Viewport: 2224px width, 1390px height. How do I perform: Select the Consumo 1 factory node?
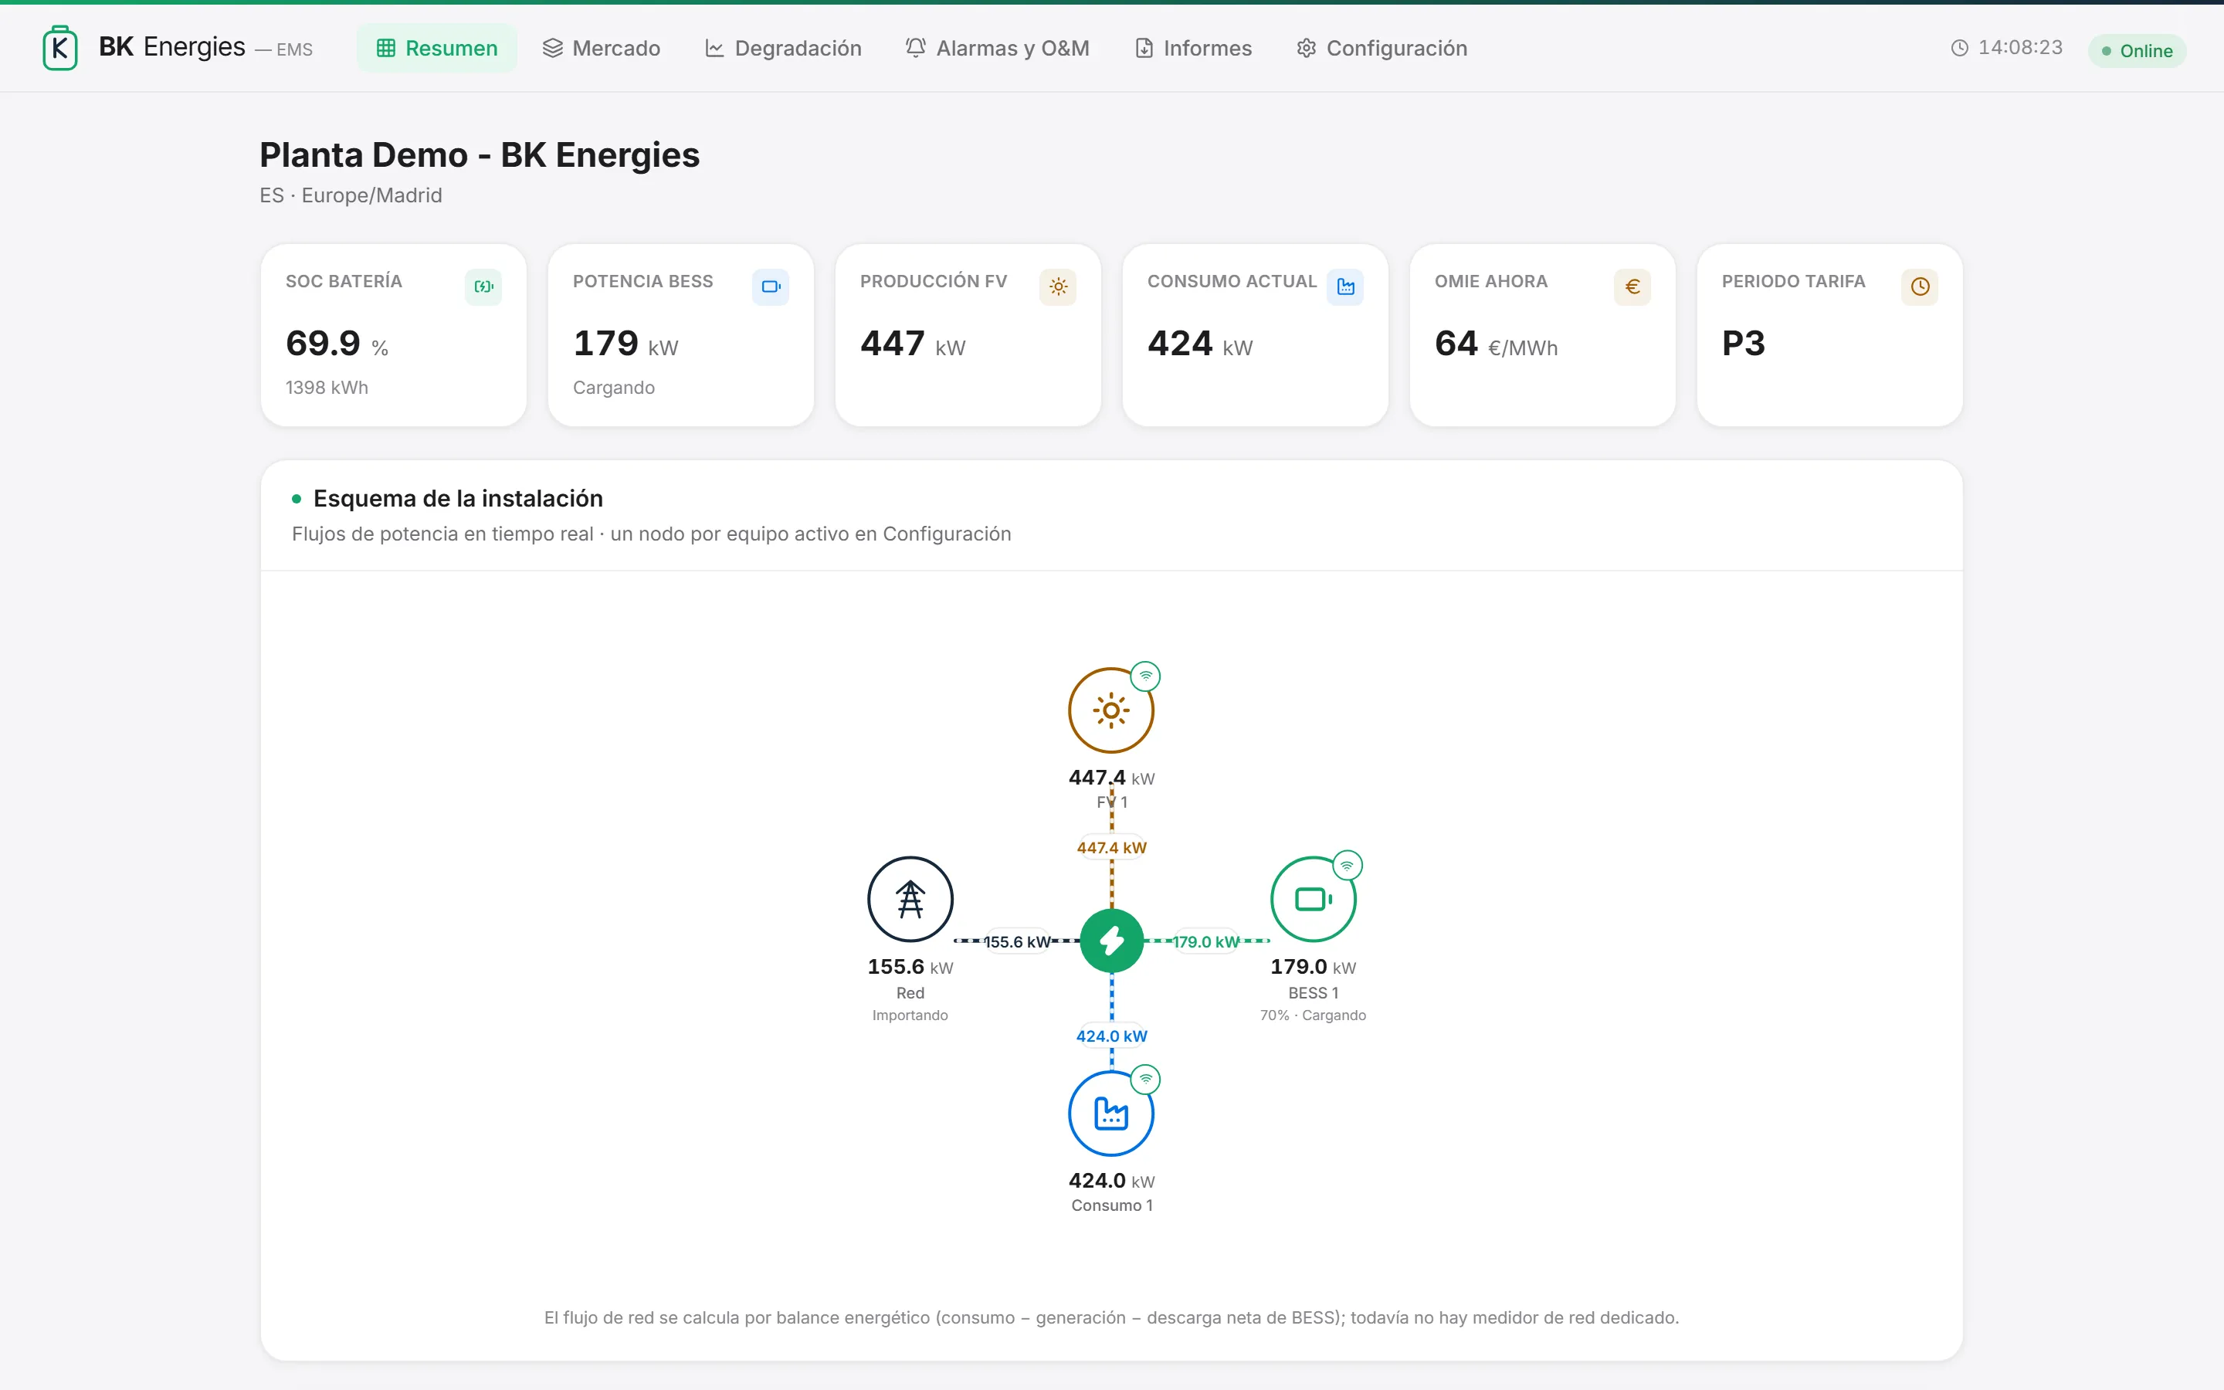tap(1111, 1114)
